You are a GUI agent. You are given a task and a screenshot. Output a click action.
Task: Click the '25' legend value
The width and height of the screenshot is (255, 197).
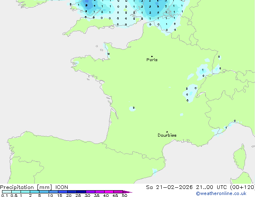click(78, 195)
